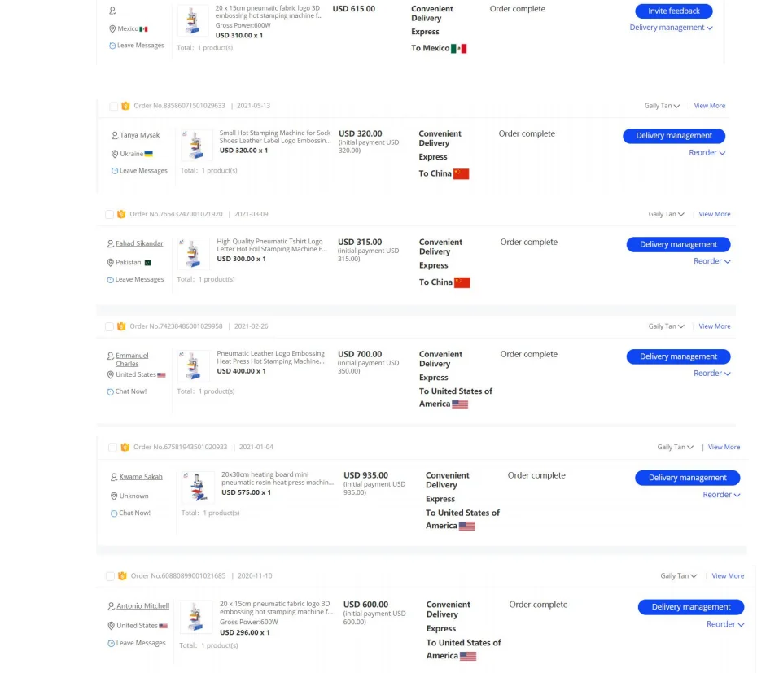Click the buyer profile icon beside Fahad Sikandar
This screenshot has width=757, height=673.
coord(110,243)
